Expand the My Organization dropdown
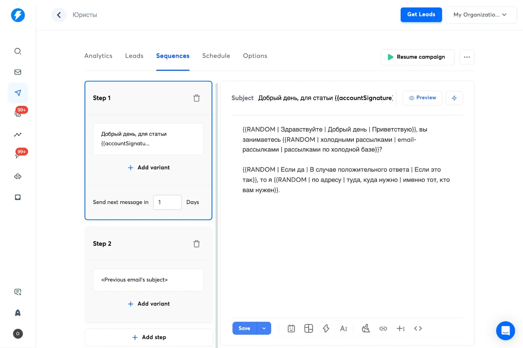This screenshot has height=348, width=523. tap(481, 15)
